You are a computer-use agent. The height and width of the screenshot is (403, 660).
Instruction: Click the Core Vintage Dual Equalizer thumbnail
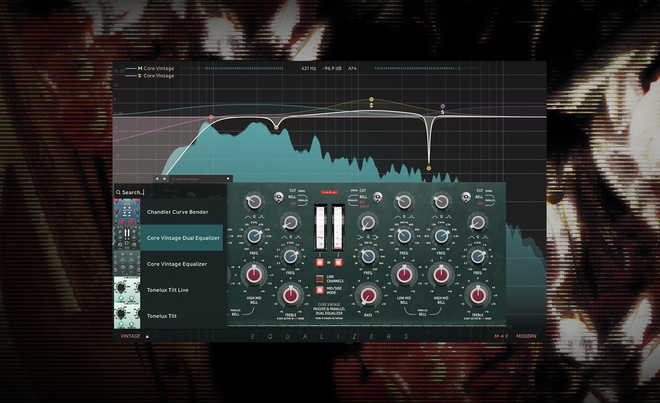click(127, 237)
